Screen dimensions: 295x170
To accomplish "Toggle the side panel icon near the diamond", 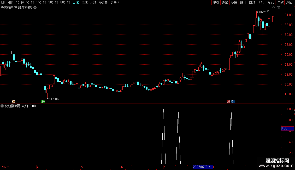I will click(x=278, y=8).
